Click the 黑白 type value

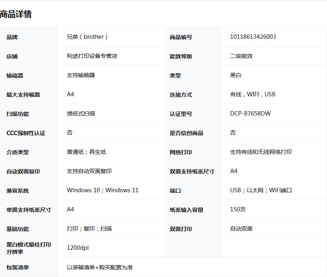pos(236,75)
